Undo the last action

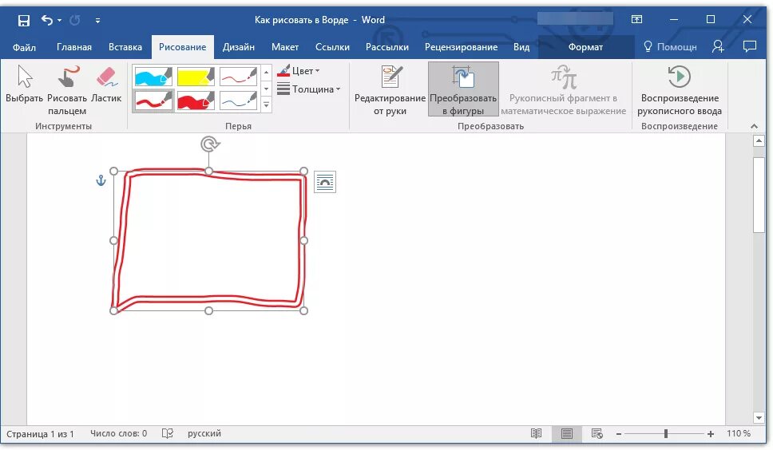47,20
